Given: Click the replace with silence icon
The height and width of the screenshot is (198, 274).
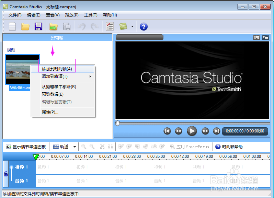Looking at the screenshot, I should [x=154, y=147].
